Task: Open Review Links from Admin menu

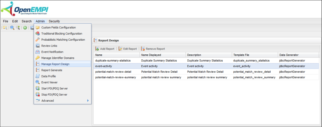Action: click(63, 46)
